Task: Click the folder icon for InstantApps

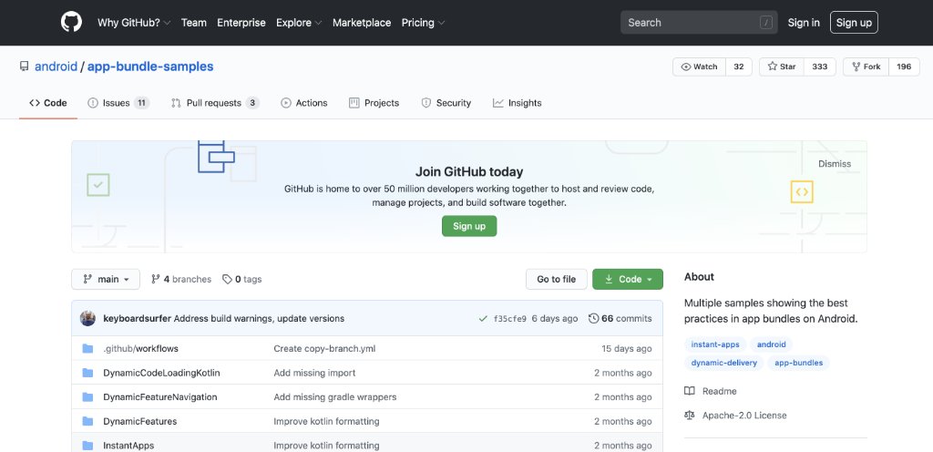Action: (x=88, y=446)
